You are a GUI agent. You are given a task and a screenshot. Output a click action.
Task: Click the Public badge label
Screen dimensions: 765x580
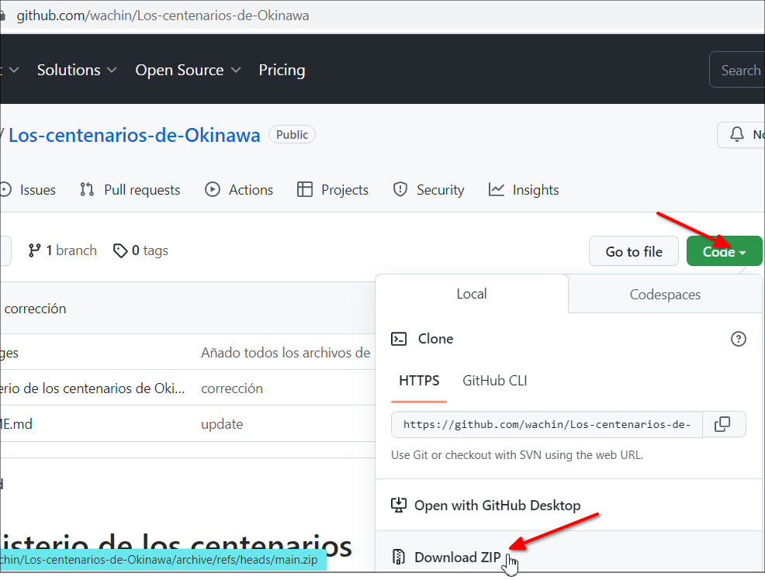pos(292,134)
